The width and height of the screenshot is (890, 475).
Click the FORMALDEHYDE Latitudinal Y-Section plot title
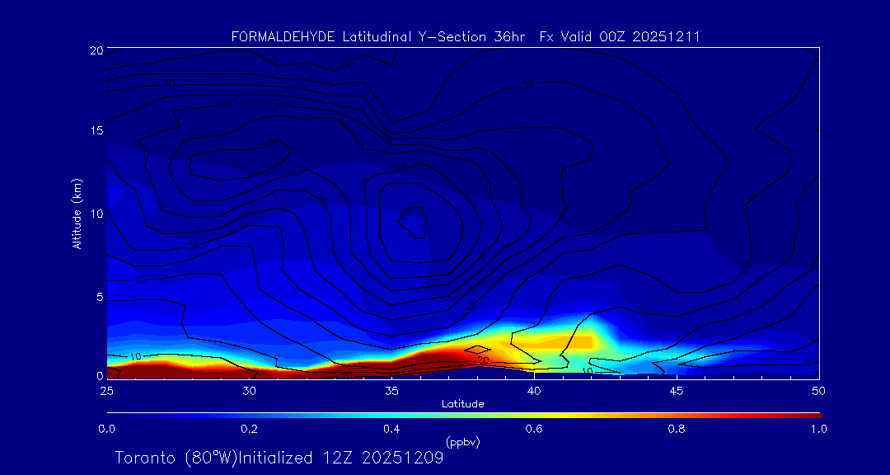pyautogui.click(x=466, y=37)
